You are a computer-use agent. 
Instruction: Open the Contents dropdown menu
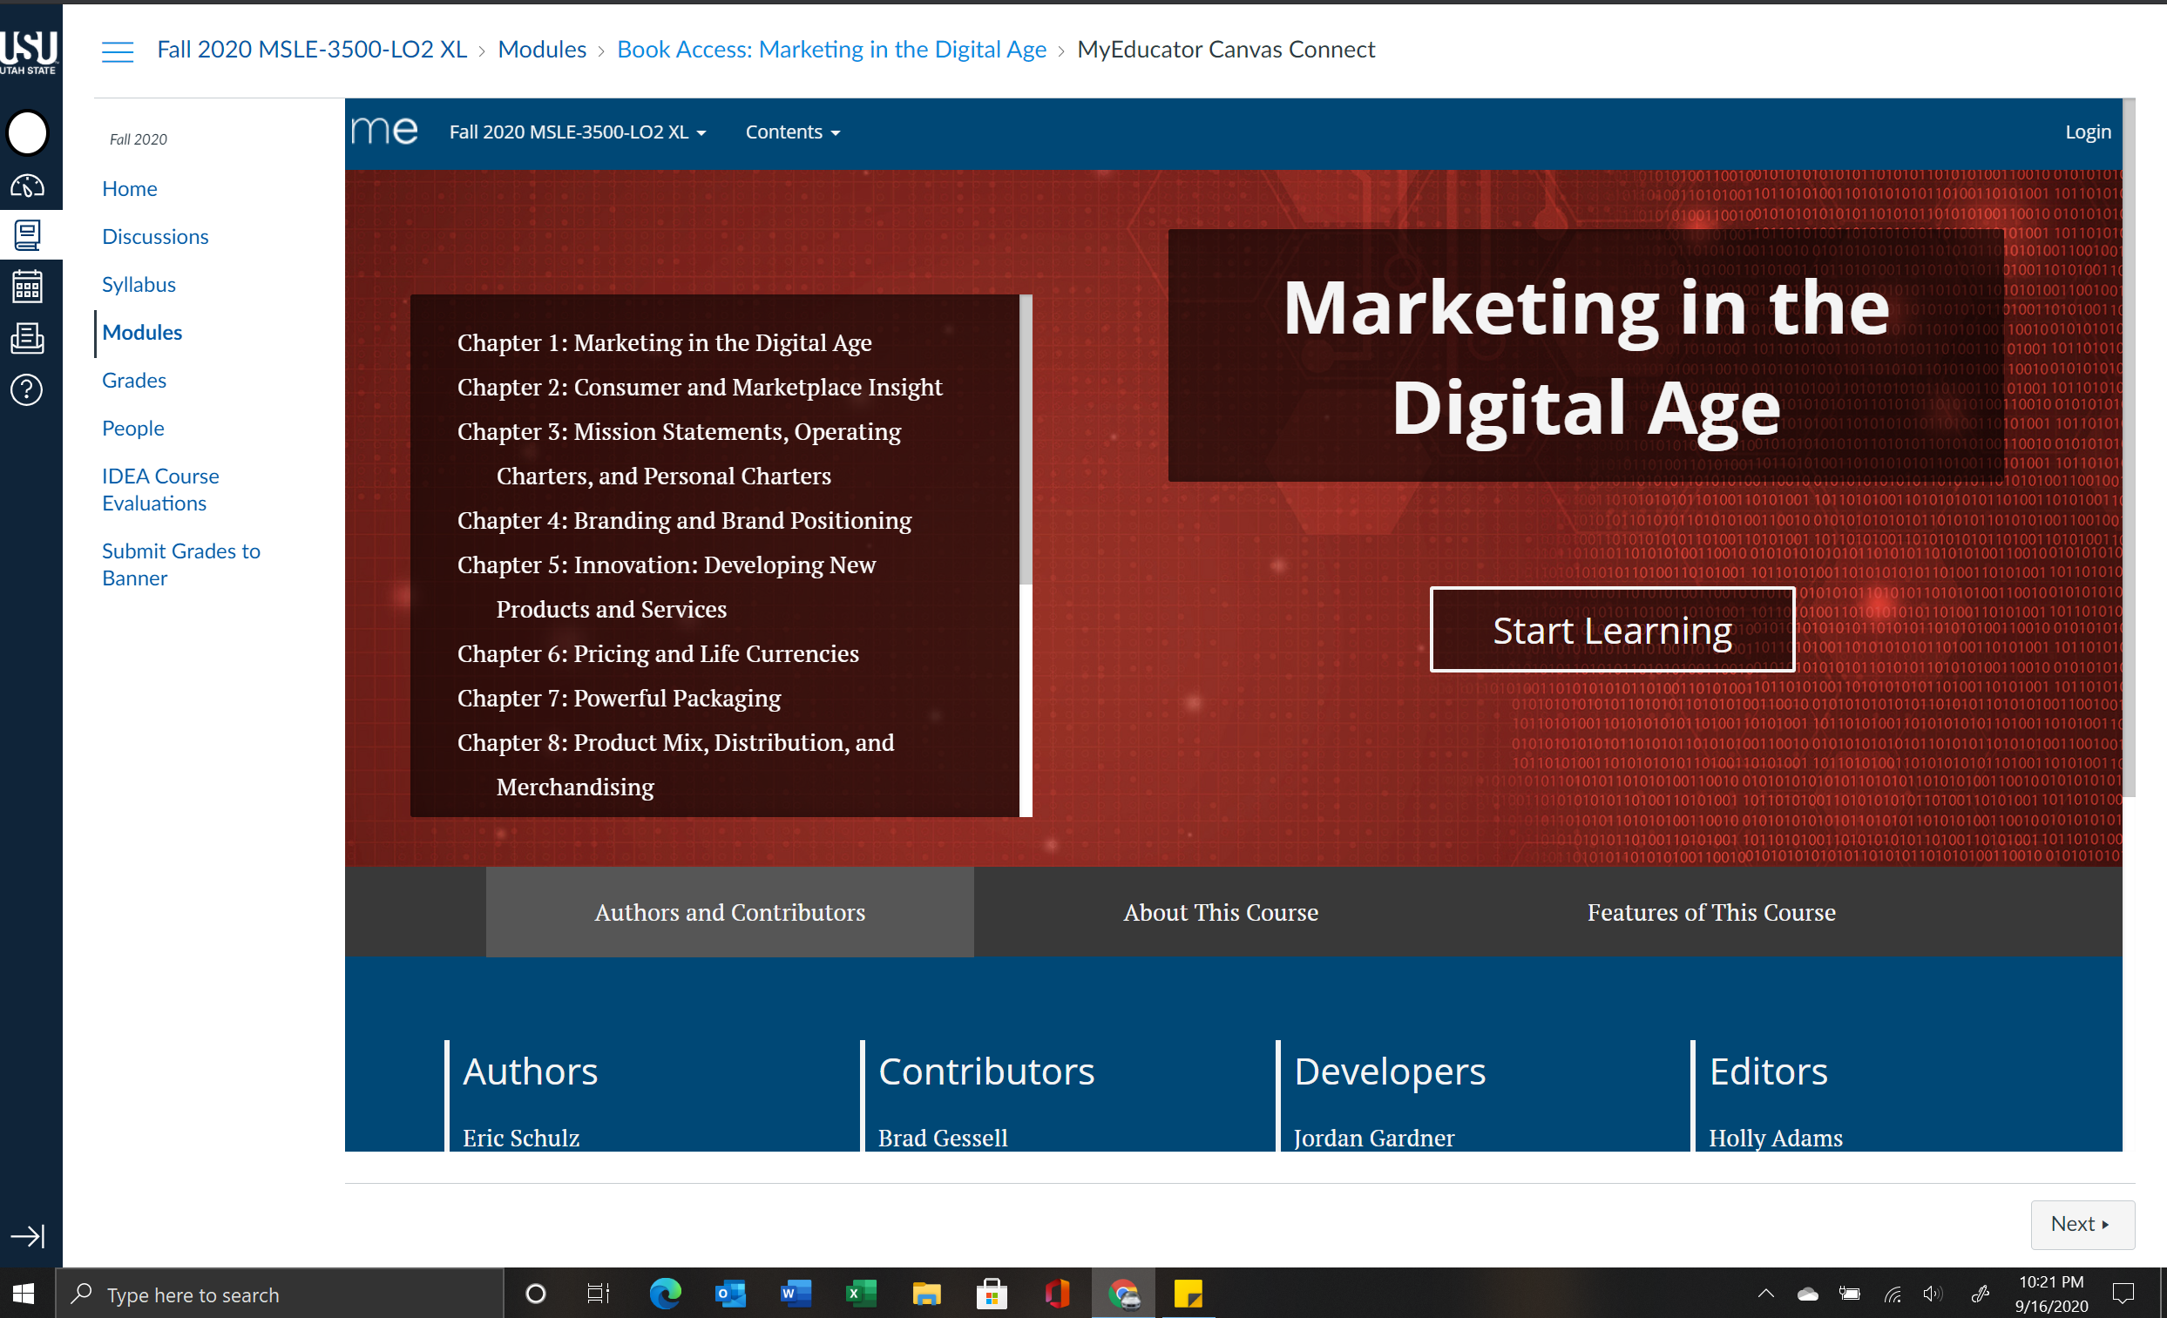tap(791, 132)
